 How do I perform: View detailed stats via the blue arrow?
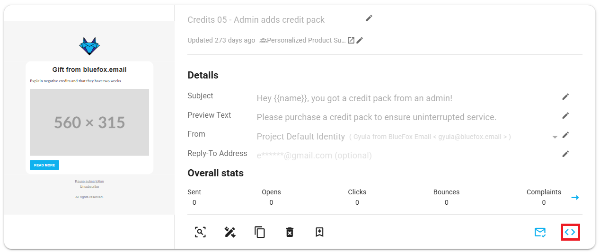tap(575, 198)
